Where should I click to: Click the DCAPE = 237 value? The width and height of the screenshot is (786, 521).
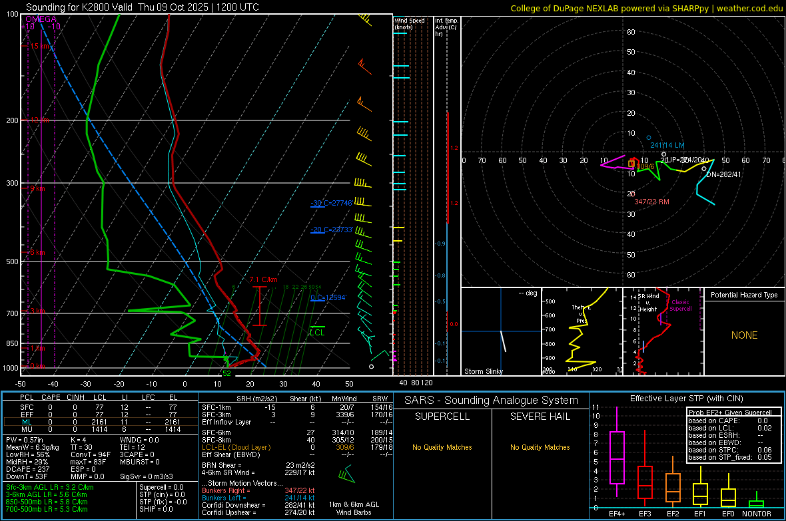[27, 469]
